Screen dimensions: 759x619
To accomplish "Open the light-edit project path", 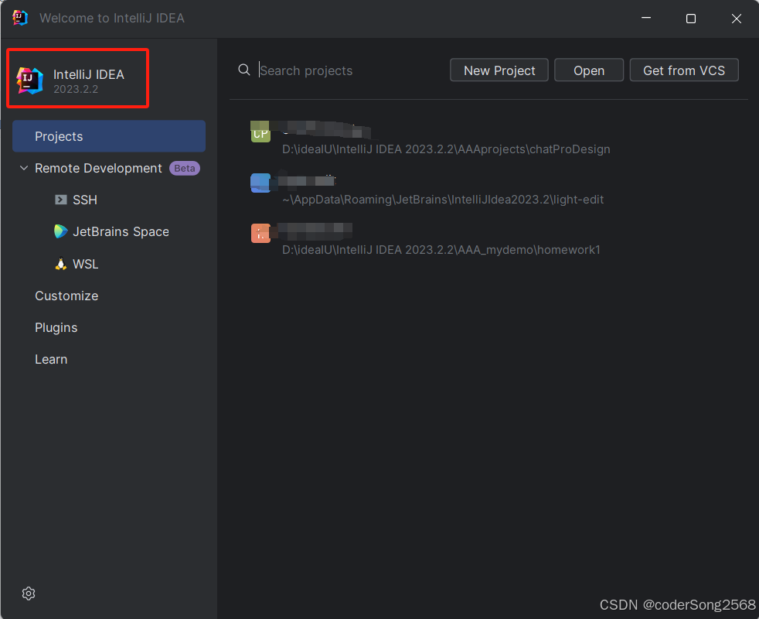I will point(443,200).
